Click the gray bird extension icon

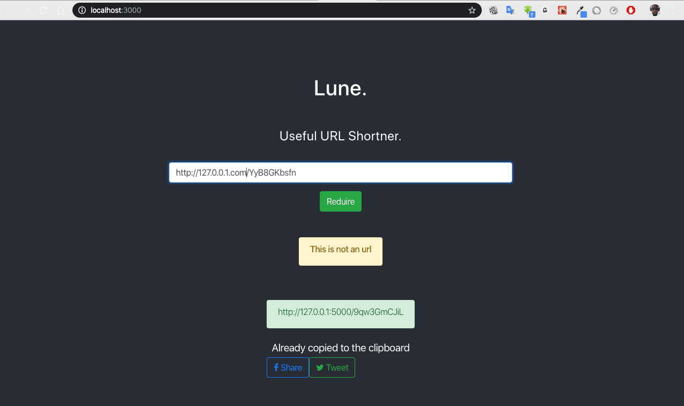597,10
